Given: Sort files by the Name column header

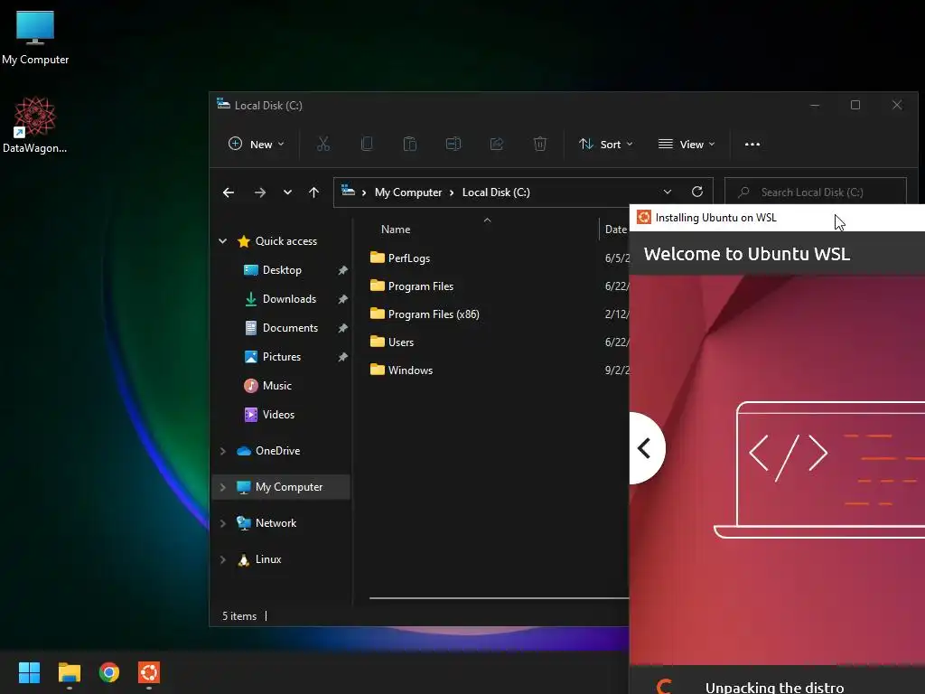Looking at the screenshot, I should (396, 229).
